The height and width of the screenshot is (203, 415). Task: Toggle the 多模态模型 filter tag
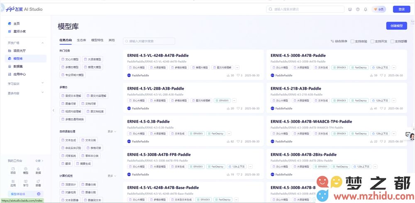pos(70,67)
